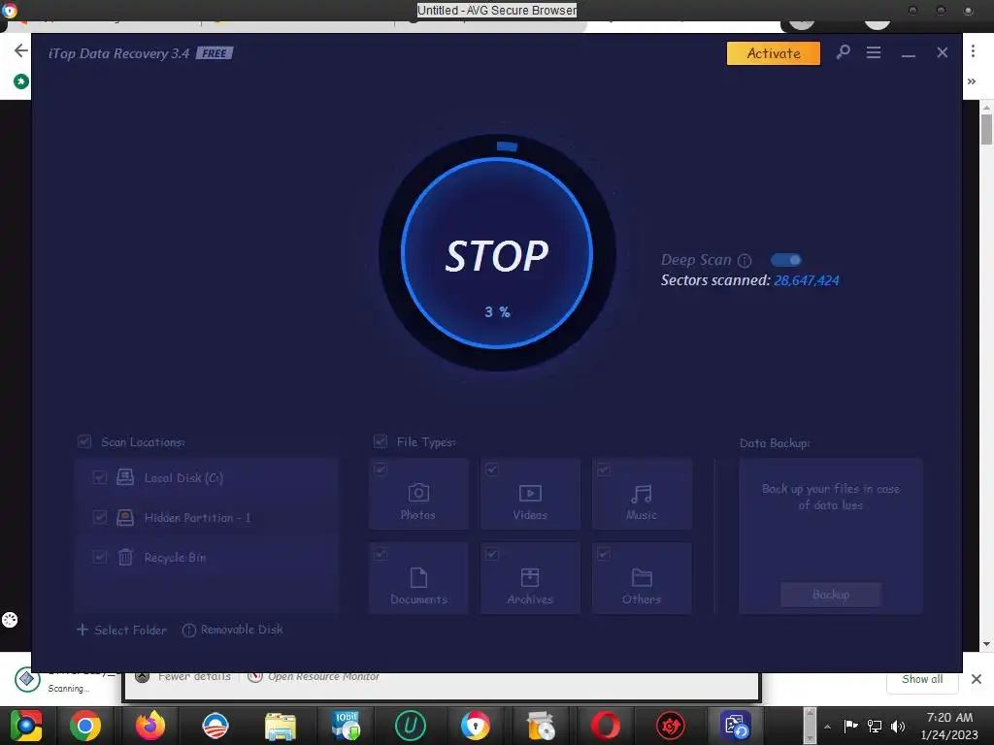This screenshot has height=745, width=994.
Task: Click the Recycle Bin trash icon
Action: [x=125, y=557]
